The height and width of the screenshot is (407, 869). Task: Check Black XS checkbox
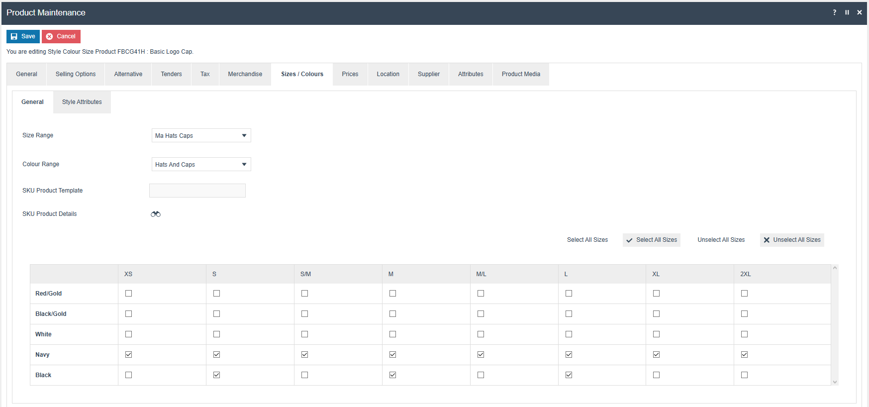pyautogui.click(x=129, y=375)
